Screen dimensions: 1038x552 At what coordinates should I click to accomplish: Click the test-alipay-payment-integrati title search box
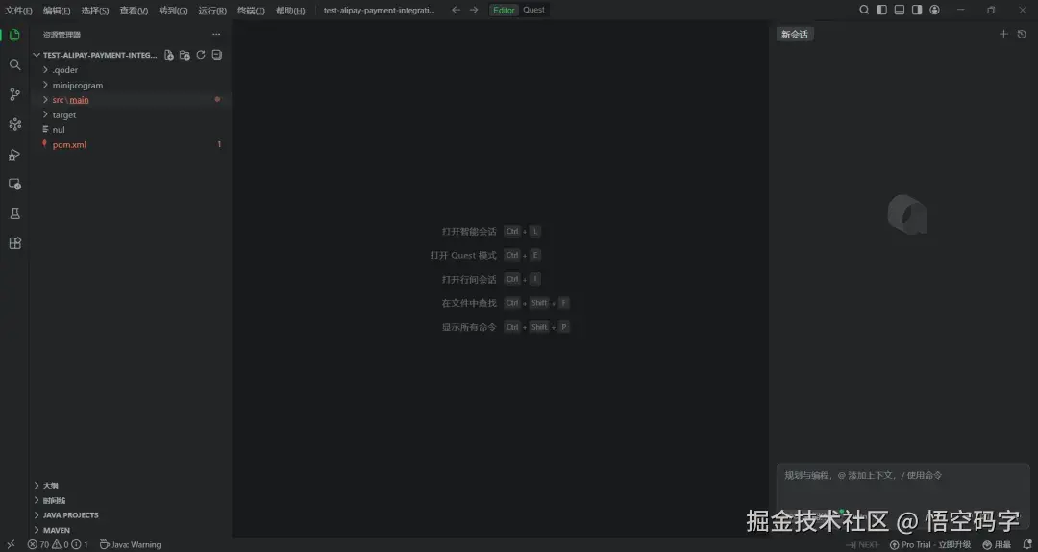coord(380,10)
